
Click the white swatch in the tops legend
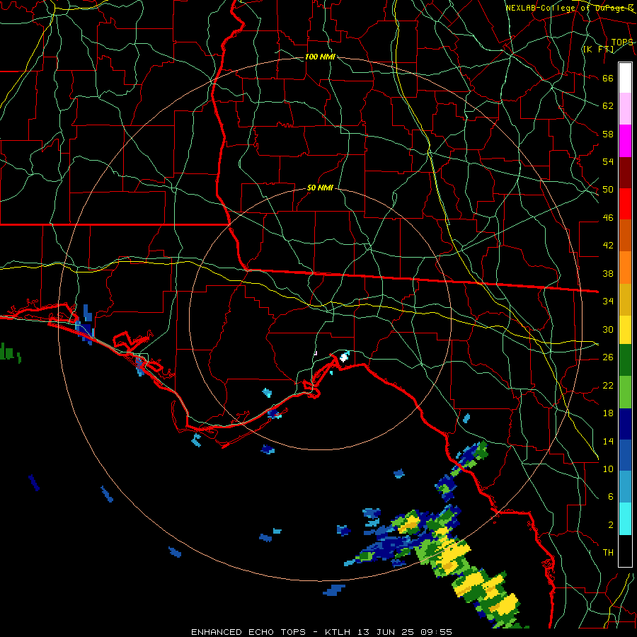[625, 78]
